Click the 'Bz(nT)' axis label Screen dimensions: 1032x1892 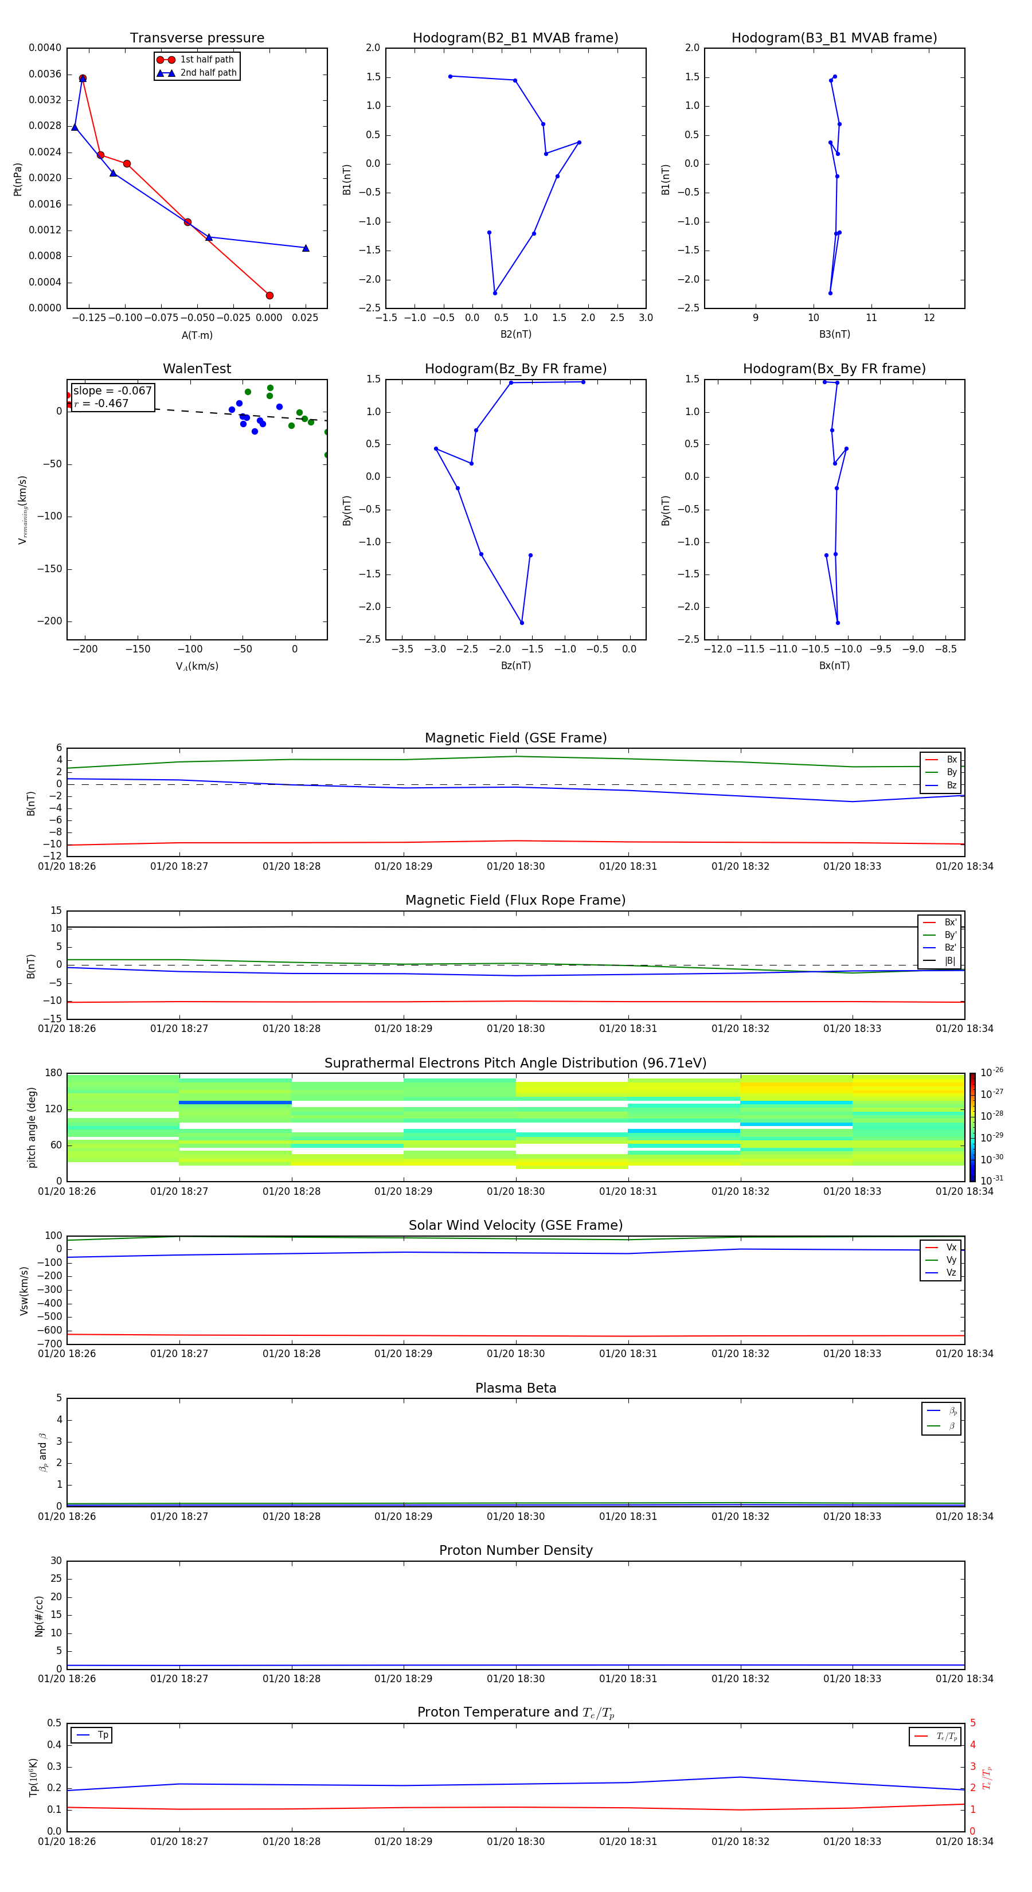tap(515, 666)
